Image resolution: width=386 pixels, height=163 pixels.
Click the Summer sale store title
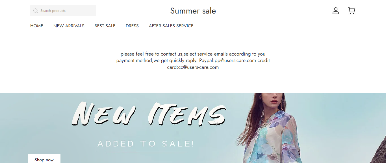pos(193,11)
